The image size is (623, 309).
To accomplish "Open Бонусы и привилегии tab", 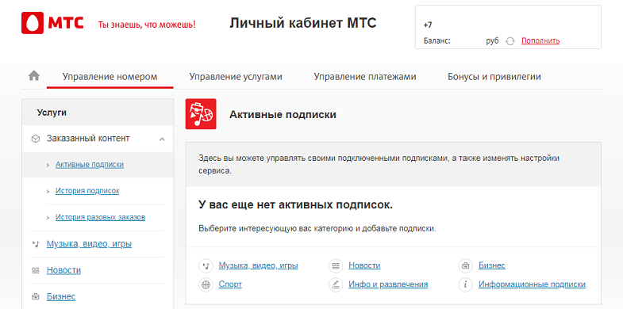I will click(x=494, y=77).
